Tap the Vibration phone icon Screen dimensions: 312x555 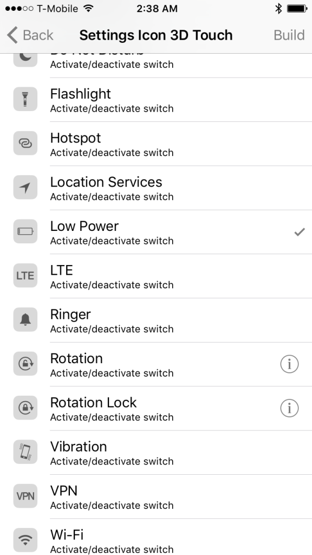25,452
